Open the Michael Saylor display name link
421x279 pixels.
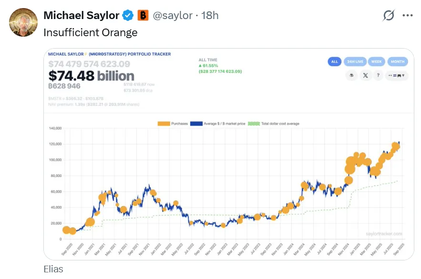point(81,16)
